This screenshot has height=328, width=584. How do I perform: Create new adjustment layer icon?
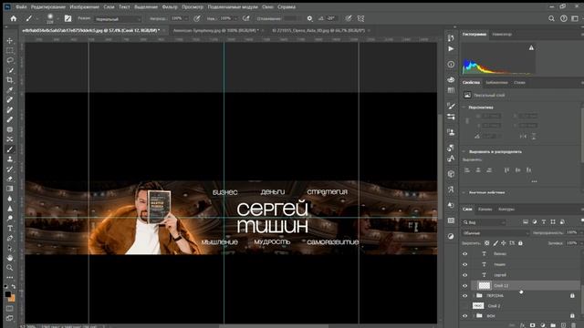pos(543,325)
